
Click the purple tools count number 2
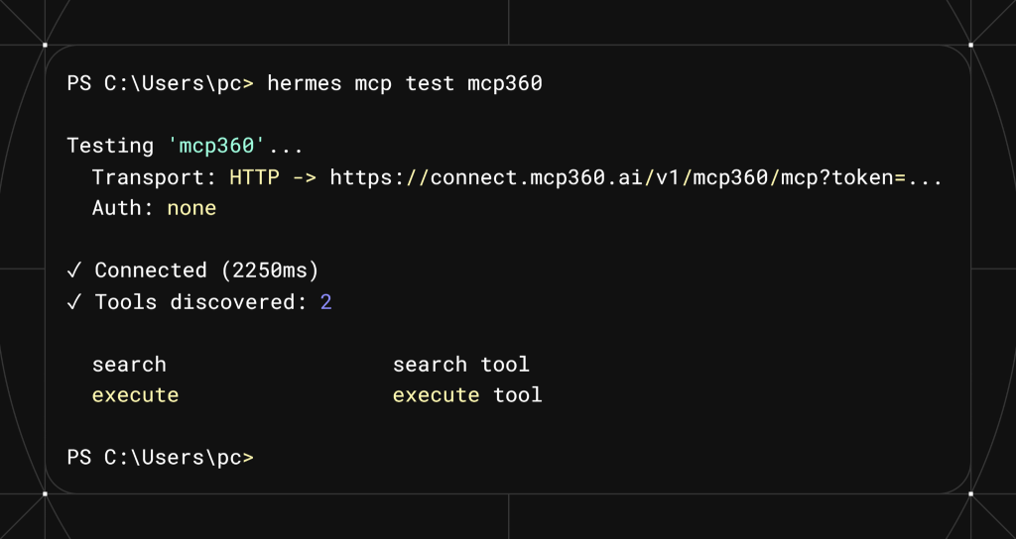pos(325,302)
